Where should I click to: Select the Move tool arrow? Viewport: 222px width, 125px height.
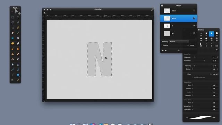click(17, 12)
